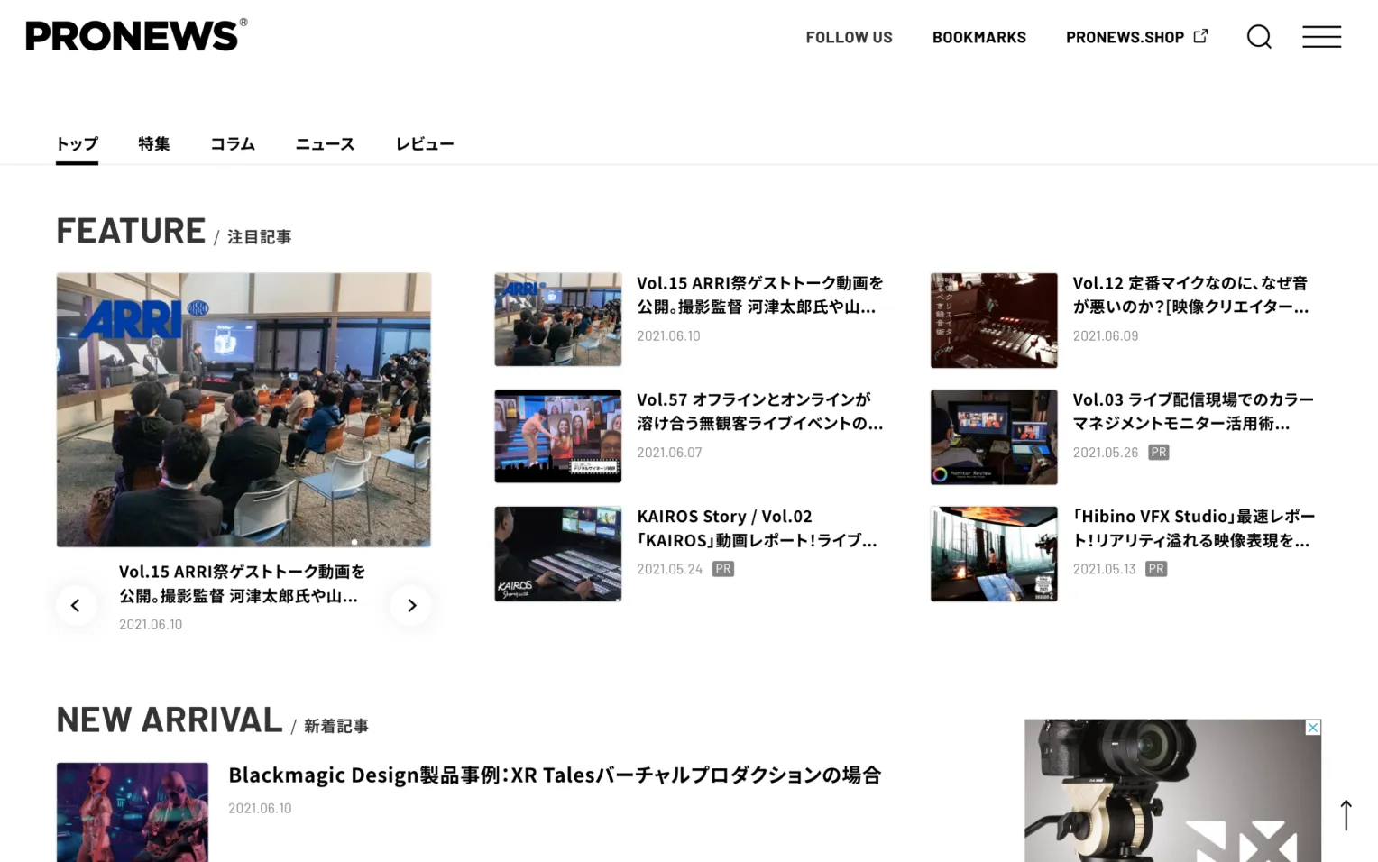
Task: Switch to the 特集 tab
Action: click(x=153, y=143)
